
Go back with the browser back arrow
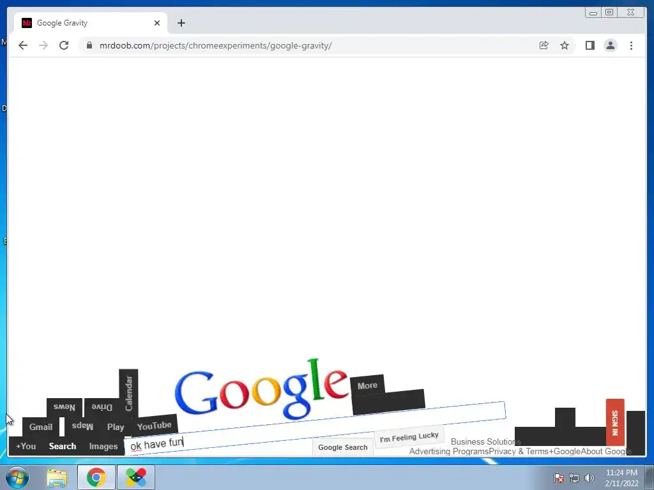click(23, 45)
